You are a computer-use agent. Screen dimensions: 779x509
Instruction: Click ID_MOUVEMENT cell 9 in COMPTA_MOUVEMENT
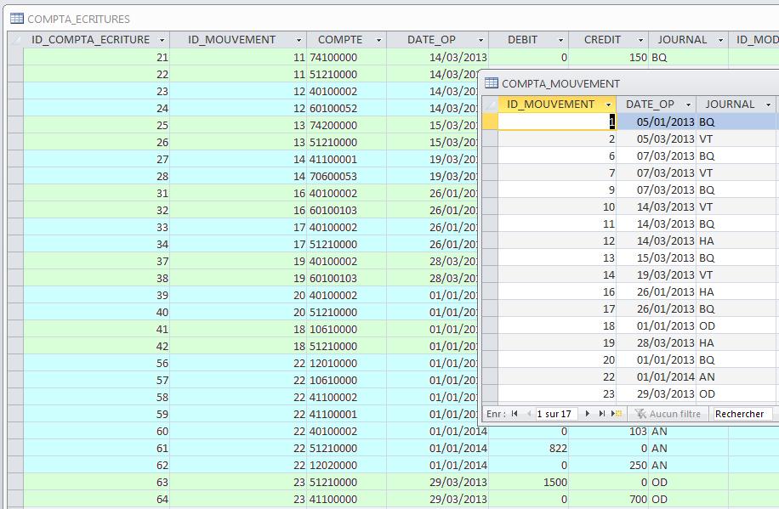point(557,189)
